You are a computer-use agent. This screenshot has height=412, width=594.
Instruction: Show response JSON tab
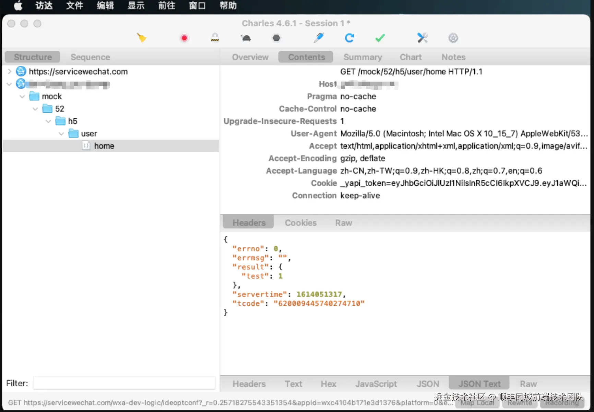(x=428, y=384)
